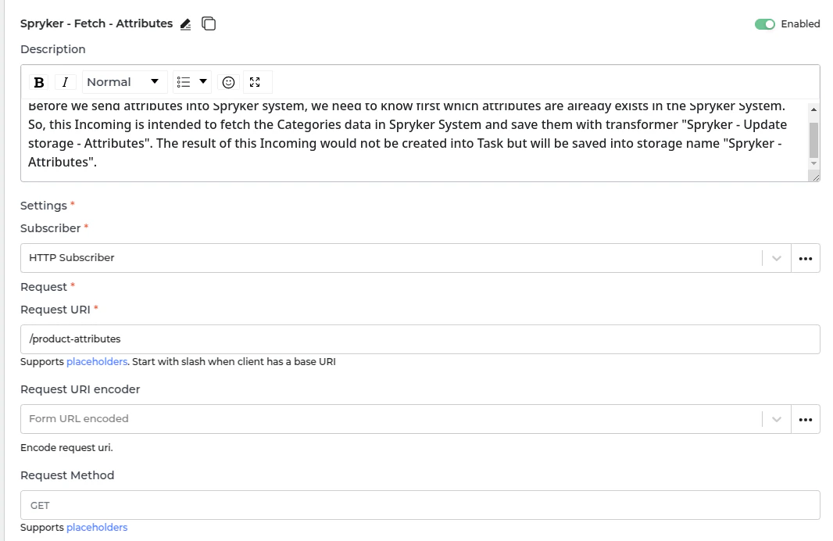Screen dimensions: 833x541
Task: Click inside the description text area
Action: 414,140
